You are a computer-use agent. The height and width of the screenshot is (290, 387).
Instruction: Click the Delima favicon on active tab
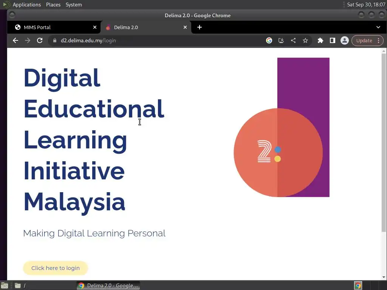pyautogui.click(x=108, y=27)
